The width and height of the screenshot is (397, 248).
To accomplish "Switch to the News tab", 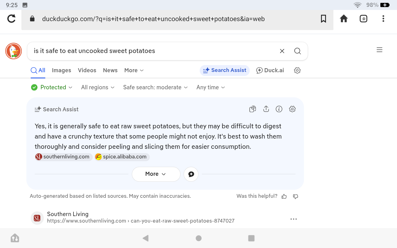I will pos(110,70).
